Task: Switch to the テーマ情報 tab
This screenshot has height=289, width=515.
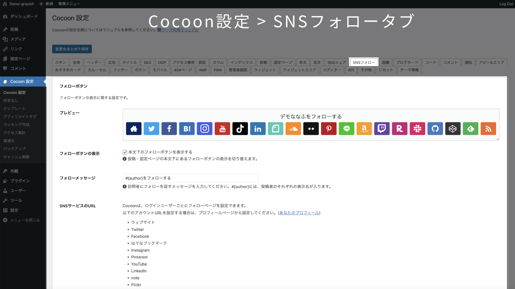Action: 410,70
